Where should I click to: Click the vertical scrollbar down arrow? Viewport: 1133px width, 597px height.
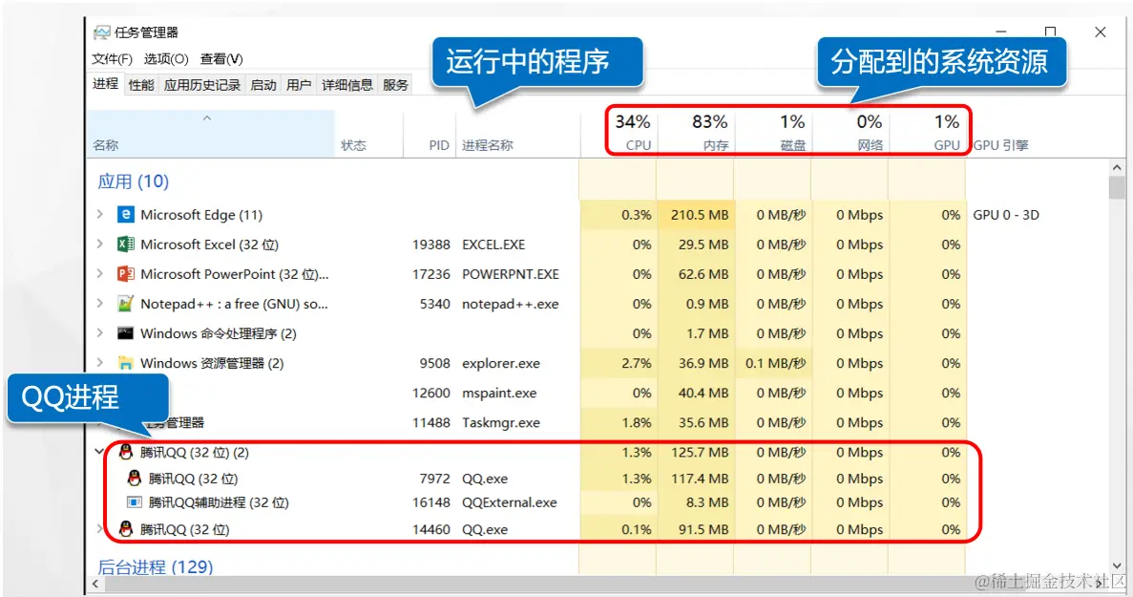[1117, 565]
